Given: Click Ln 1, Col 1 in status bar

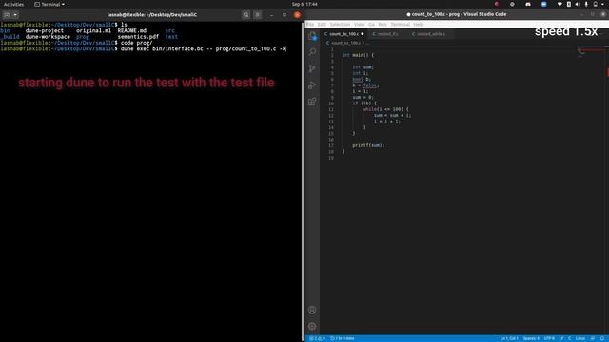Looking at the screenshot, I should (x=509, y=338).
